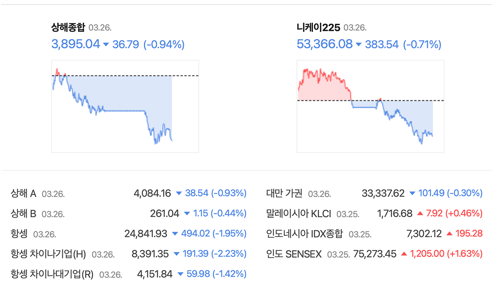Open the 상해종합 intraday chart
Image resolution: width=496 pixels, height=293 pixels.
[125, 106]
